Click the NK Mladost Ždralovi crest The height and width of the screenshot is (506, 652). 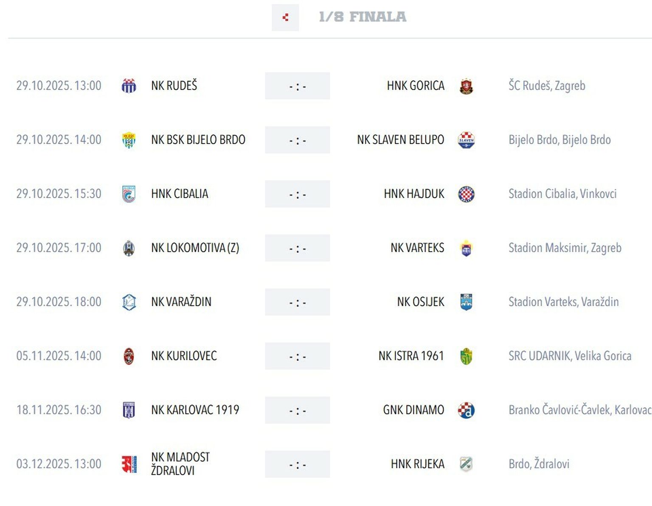coord(129,464)
